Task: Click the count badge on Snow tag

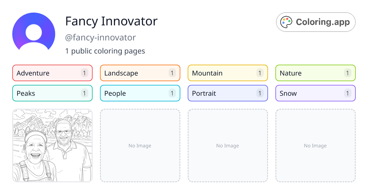Action: click(x=347, y=93)
